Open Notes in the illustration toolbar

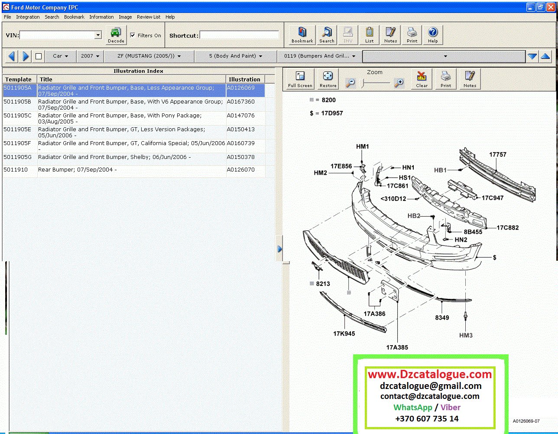[x=470, y=79]
